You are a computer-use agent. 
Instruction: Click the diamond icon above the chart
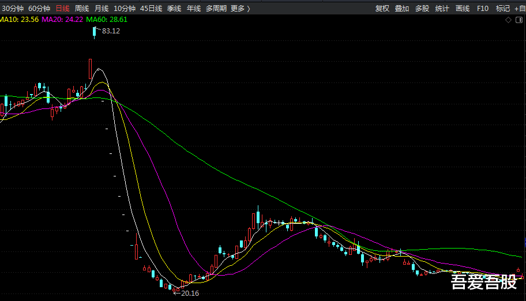pyautogui.click(x=508, y=20)
